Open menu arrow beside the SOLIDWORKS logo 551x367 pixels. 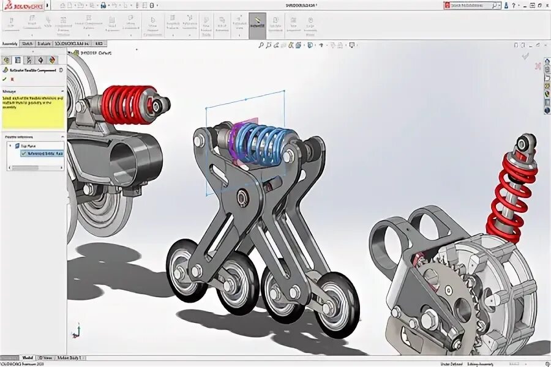(x=47, y=6)
